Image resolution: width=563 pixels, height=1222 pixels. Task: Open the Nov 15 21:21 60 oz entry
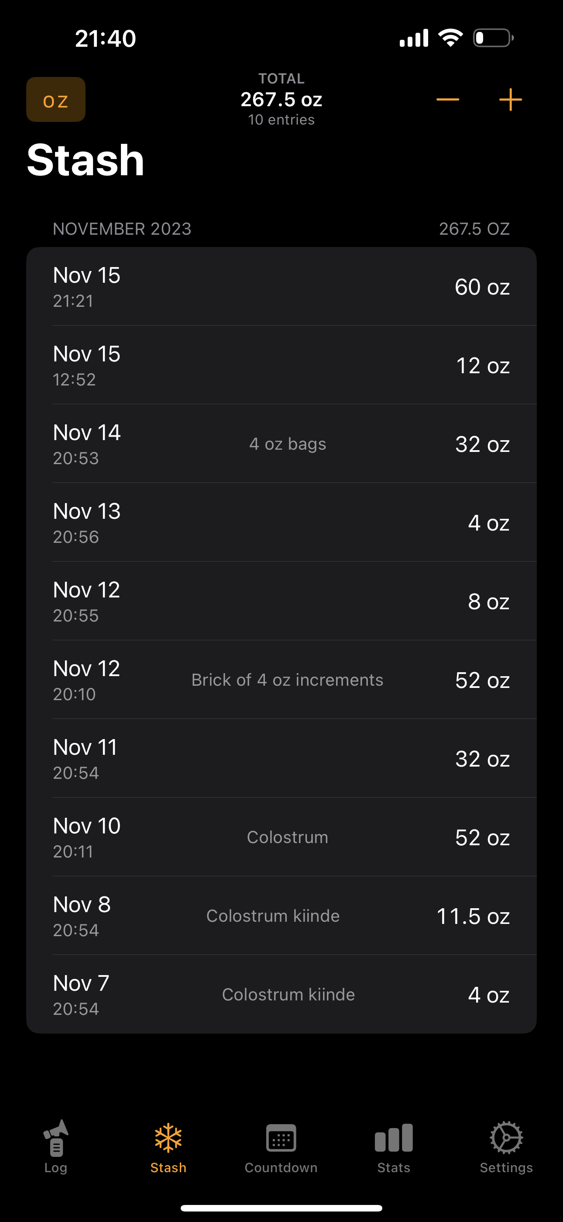click(x=281, y=287)
